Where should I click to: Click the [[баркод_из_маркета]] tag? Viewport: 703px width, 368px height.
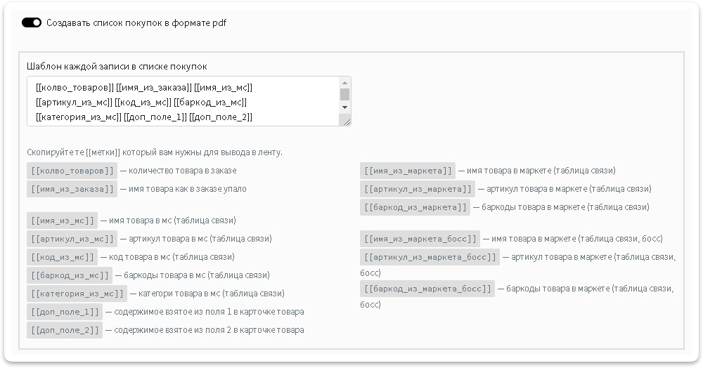coord(415,207)
